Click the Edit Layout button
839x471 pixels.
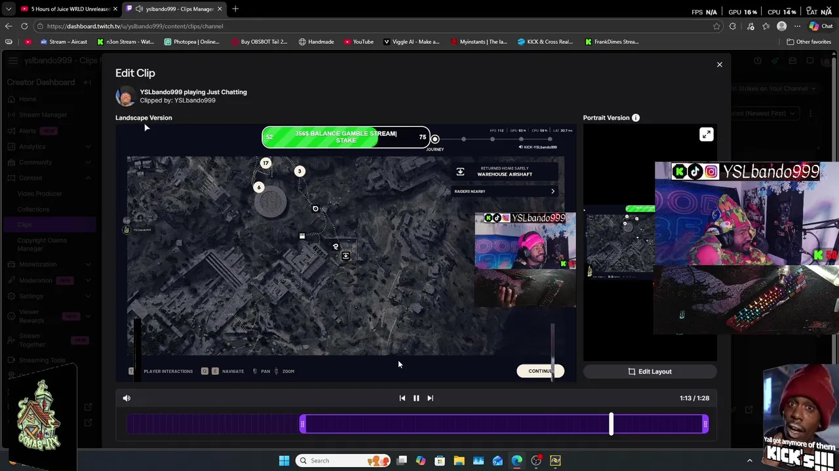tap(650, 372)
